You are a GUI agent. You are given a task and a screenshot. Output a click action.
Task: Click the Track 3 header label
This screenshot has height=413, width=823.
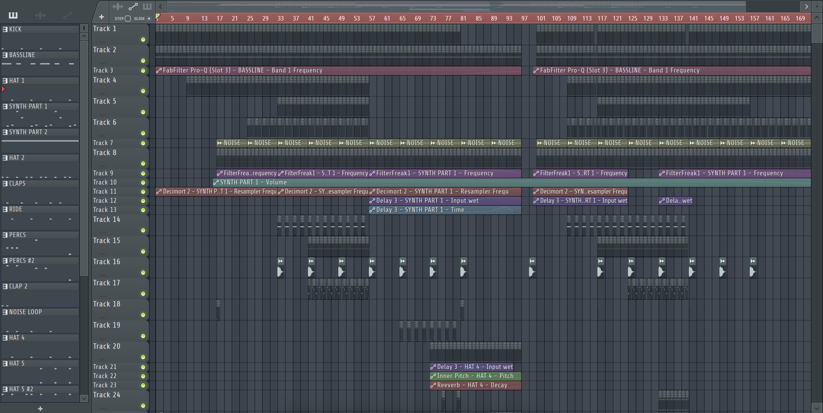[103, 70]
